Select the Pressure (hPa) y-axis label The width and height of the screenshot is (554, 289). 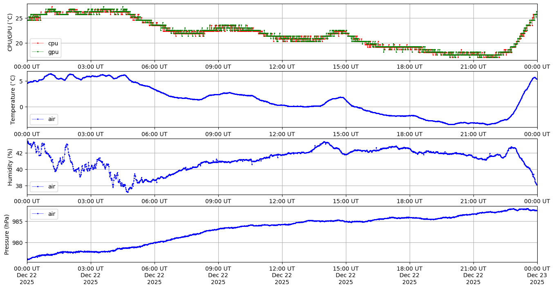[7, 234]
